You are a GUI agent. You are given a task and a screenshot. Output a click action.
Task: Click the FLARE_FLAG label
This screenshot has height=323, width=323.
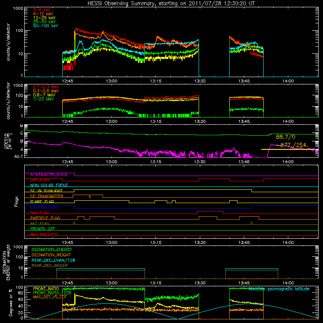click(42, 201)
